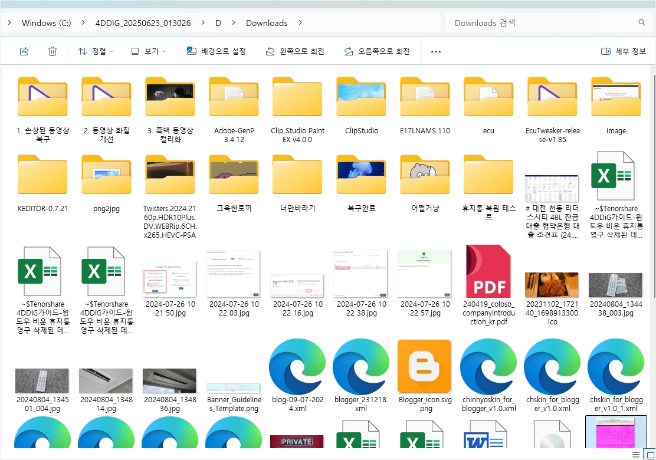Click 배경으로 설정 button
Image resolution: width=656 pixels, height=460 pixels.
(217, 51)
